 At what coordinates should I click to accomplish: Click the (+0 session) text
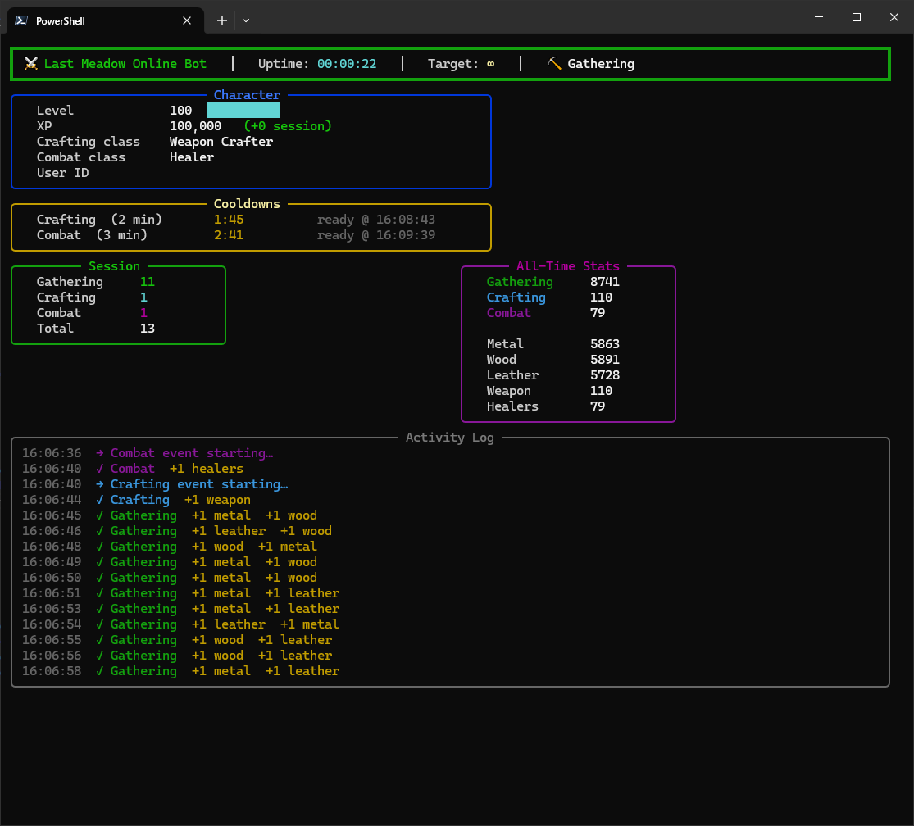(288, 126)
